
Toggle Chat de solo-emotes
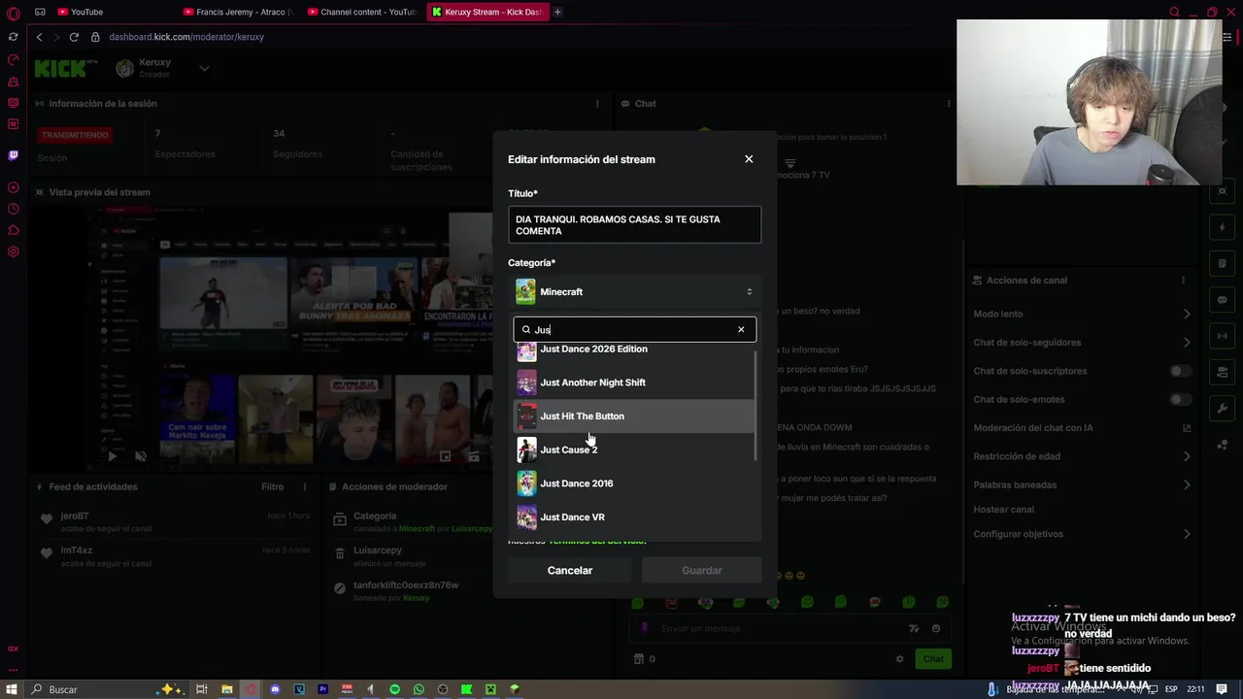click(1180, 399)
